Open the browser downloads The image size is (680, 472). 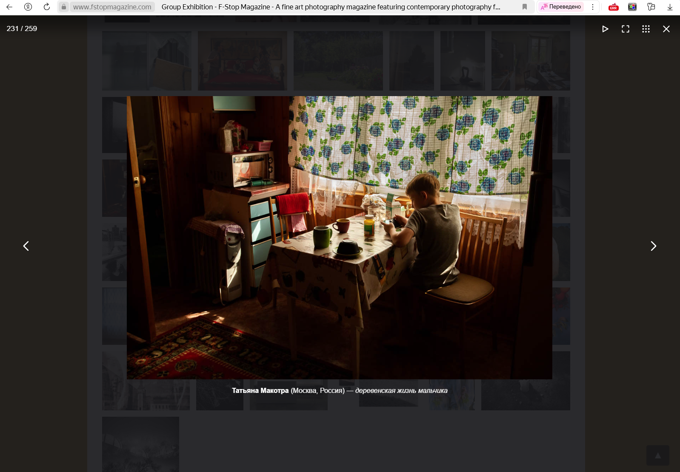tap(670, 7)
